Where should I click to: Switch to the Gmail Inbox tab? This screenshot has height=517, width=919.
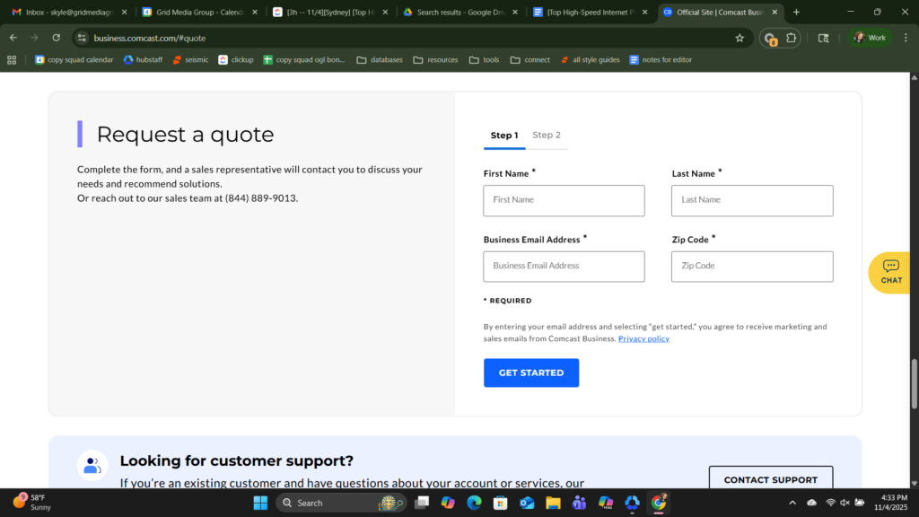[66, 13]
